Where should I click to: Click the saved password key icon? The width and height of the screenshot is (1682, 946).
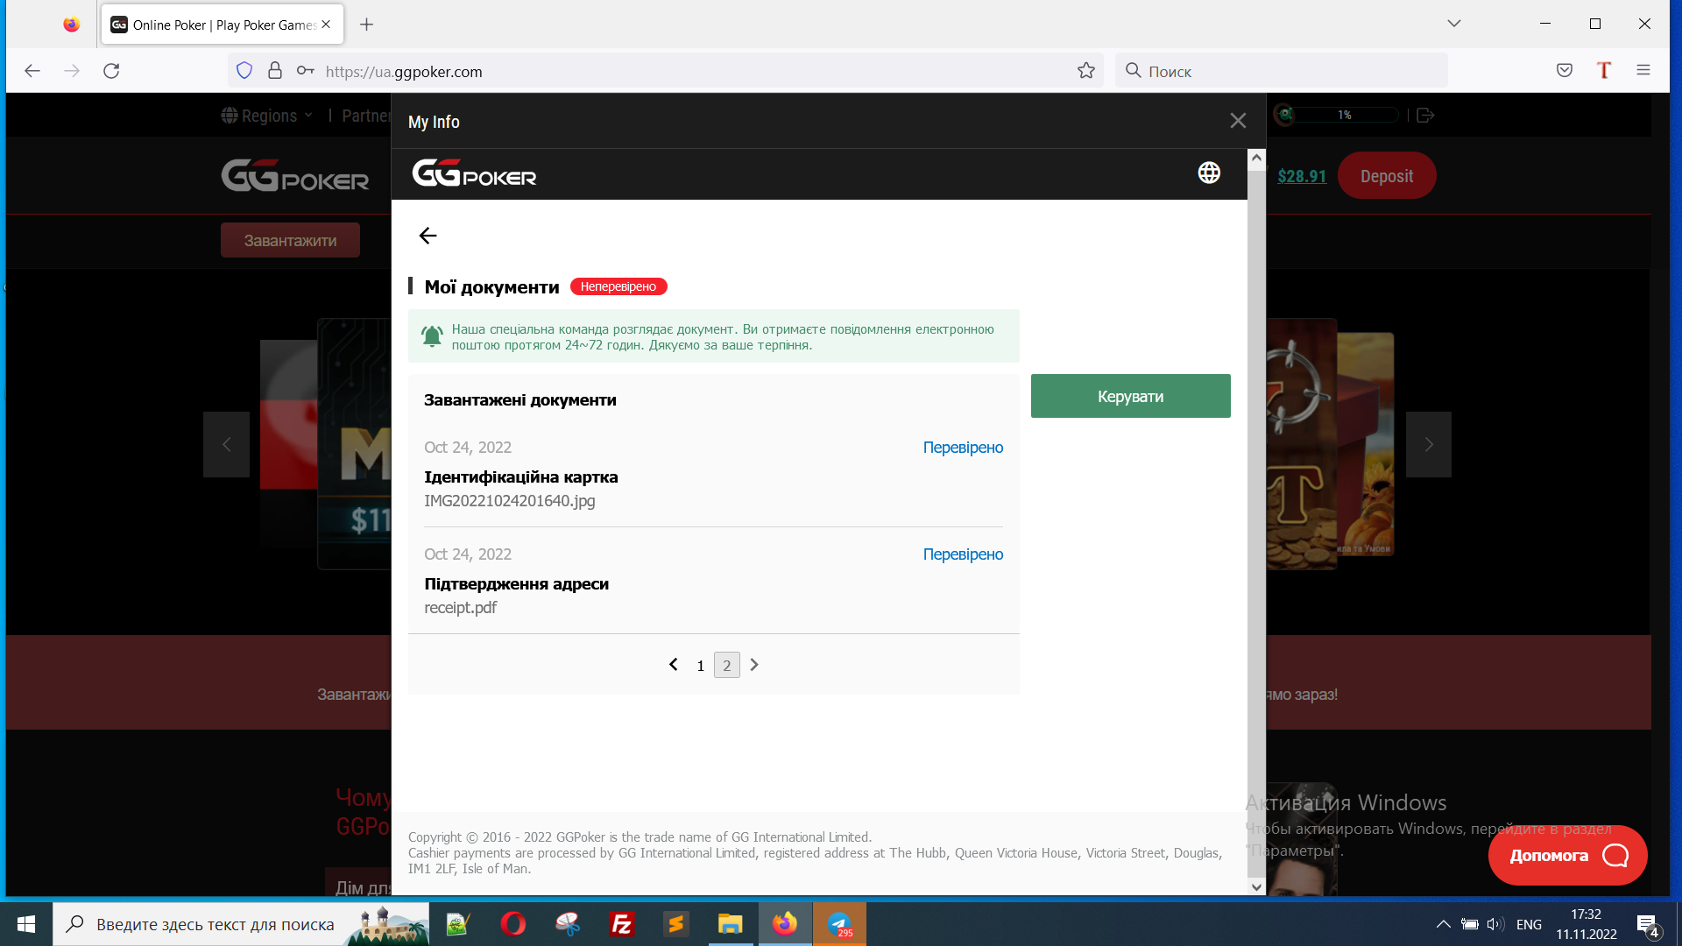tap(305, 71)
